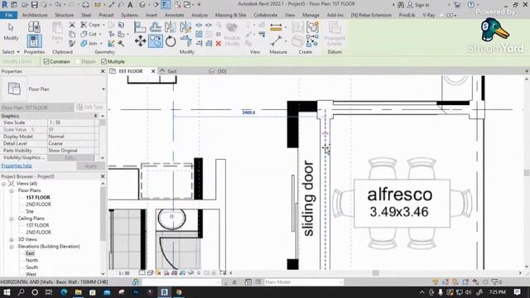
Task: Open the Massing & Site ribbon tab
Action: point(230,15)
